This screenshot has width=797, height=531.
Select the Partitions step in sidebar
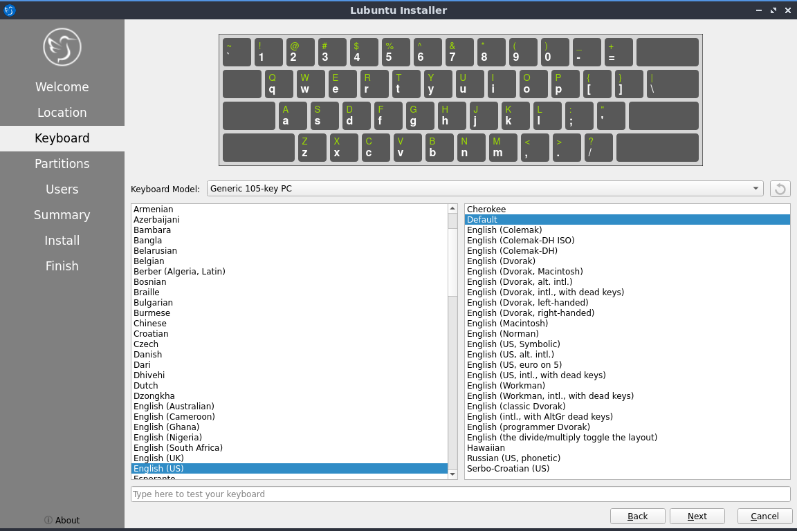coord(62,164)
